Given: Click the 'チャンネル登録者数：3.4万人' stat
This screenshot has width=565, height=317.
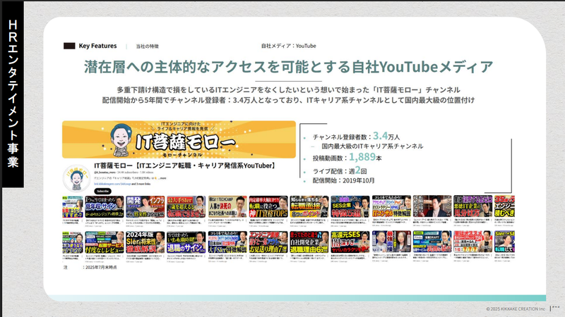Looking at the screenshot, I should coord(356,136).
